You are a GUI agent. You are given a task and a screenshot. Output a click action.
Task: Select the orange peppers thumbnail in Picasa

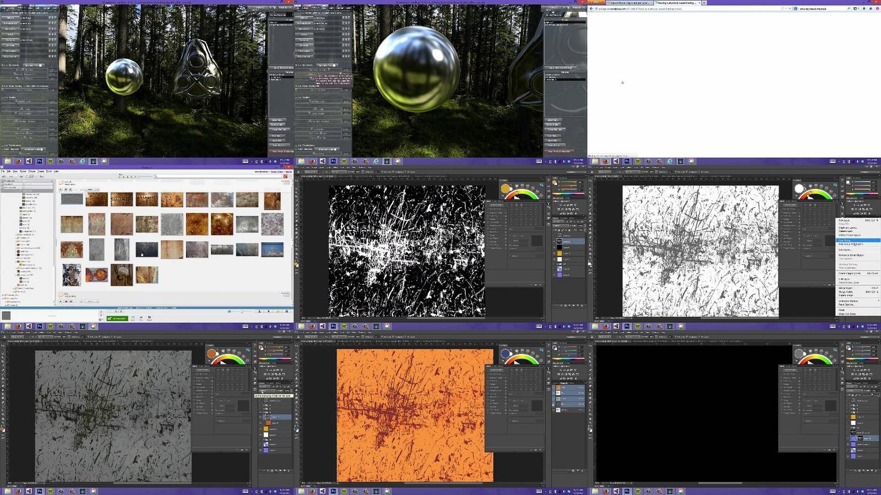[96, 274]
